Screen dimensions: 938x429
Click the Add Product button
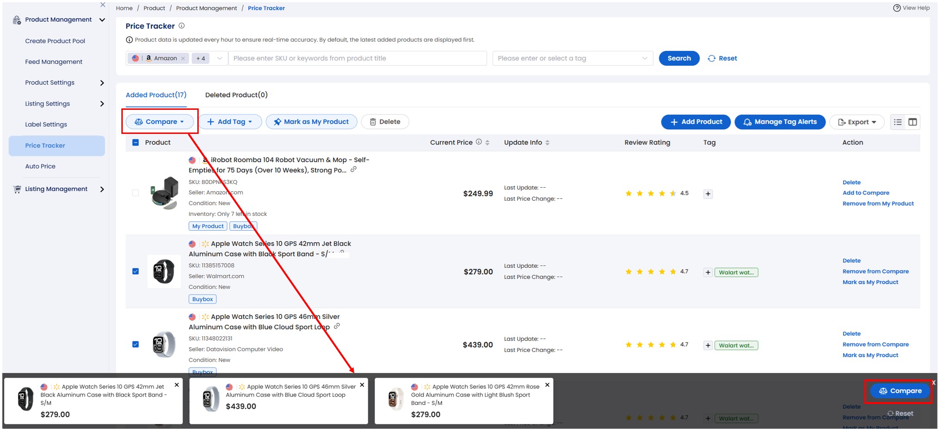[696, 122]
